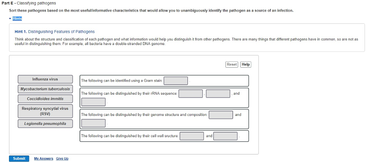This screenshot has width=370, height=162.
Task: Click the first genome structure answer slot
Action: click(221, 115)
